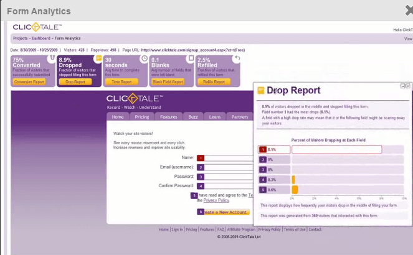Switch to Partners tab

tap(240, 117)
